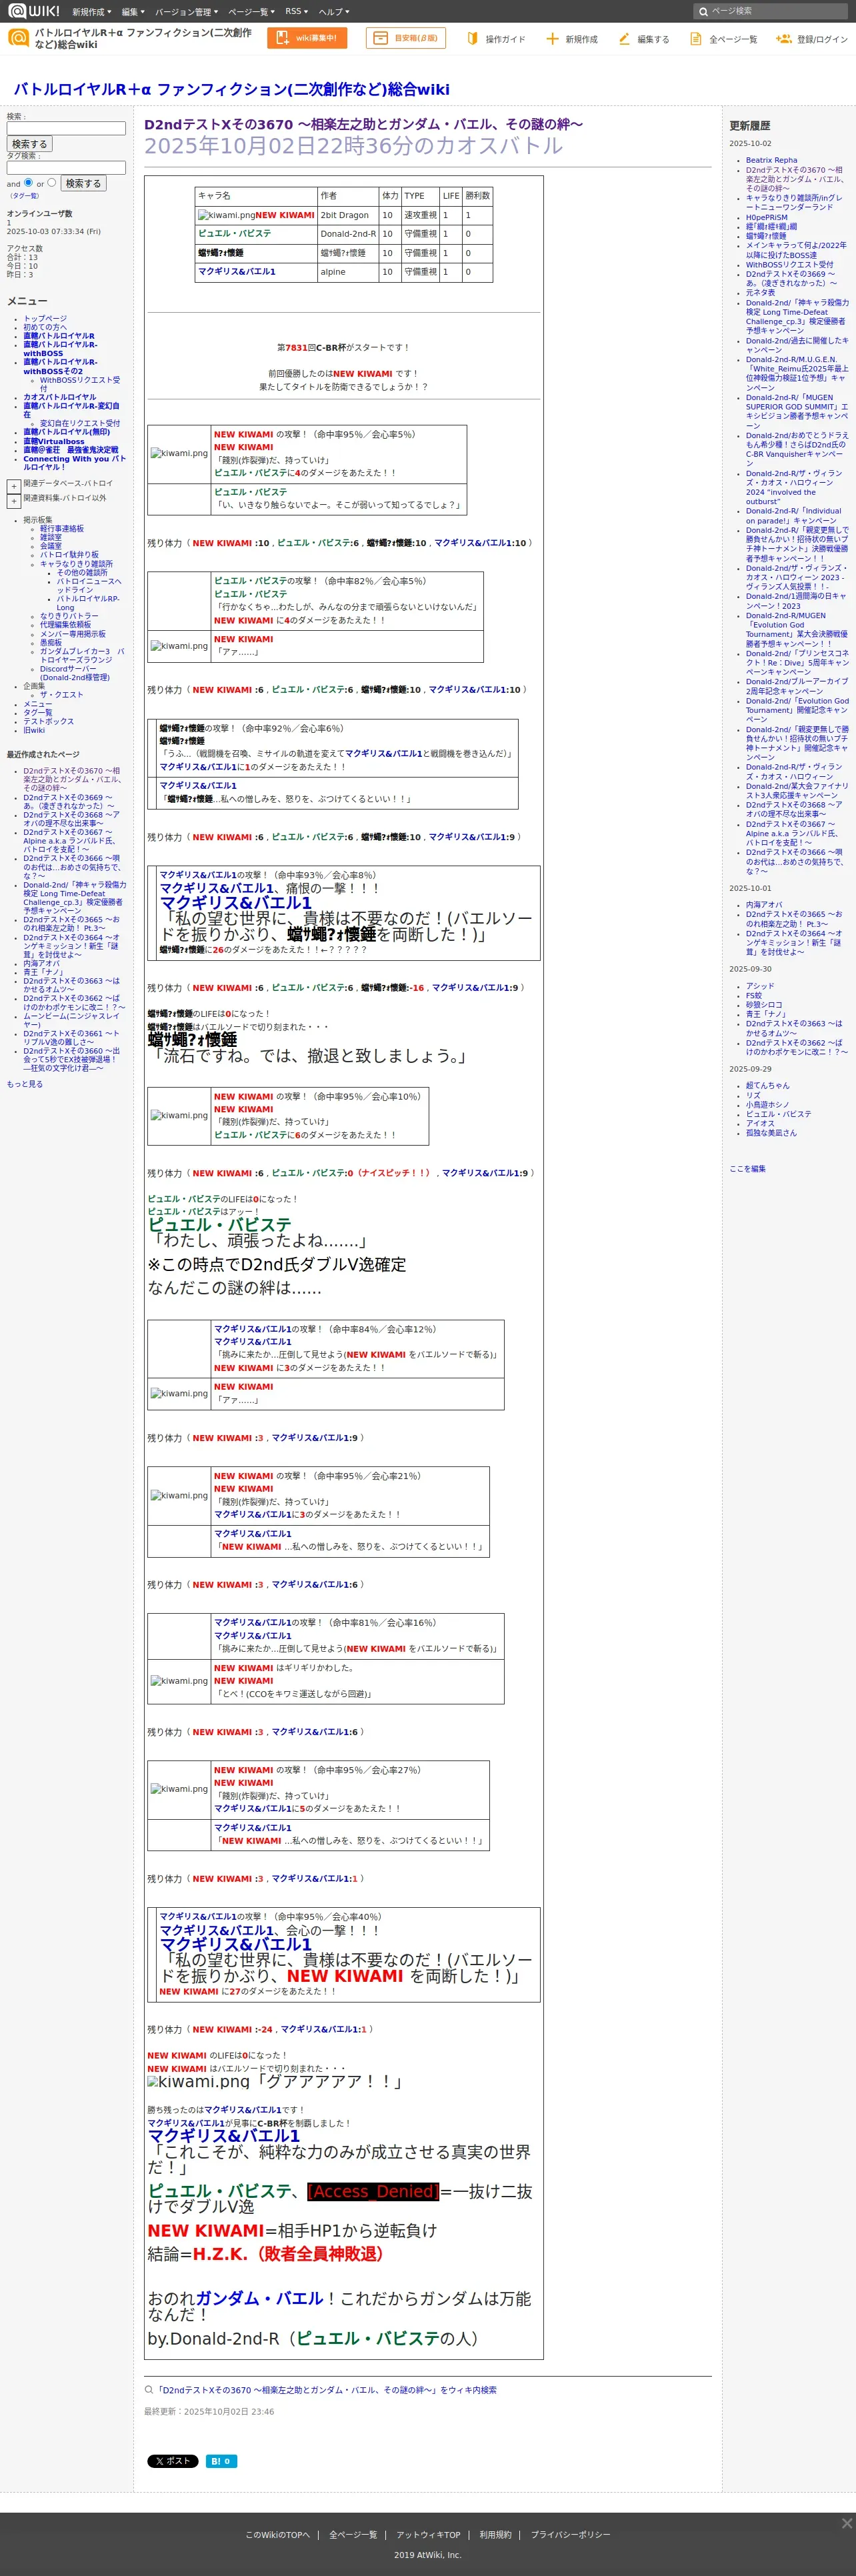This screenshot has width=856, height=2576.
Task: Click the sidebar タグ検索 text field
Action: pos(66,167)
